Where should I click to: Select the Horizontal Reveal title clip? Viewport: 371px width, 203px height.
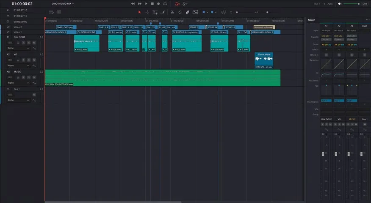264,27
